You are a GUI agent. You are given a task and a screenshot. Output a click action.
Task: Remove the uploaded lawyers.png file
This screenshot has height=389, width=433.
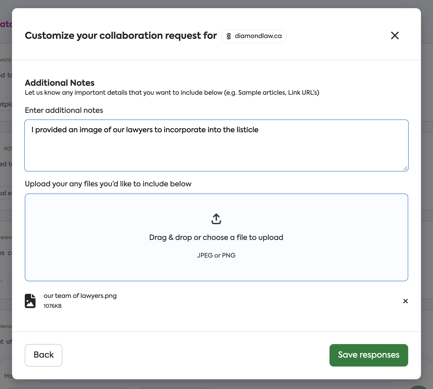[405, 301]
